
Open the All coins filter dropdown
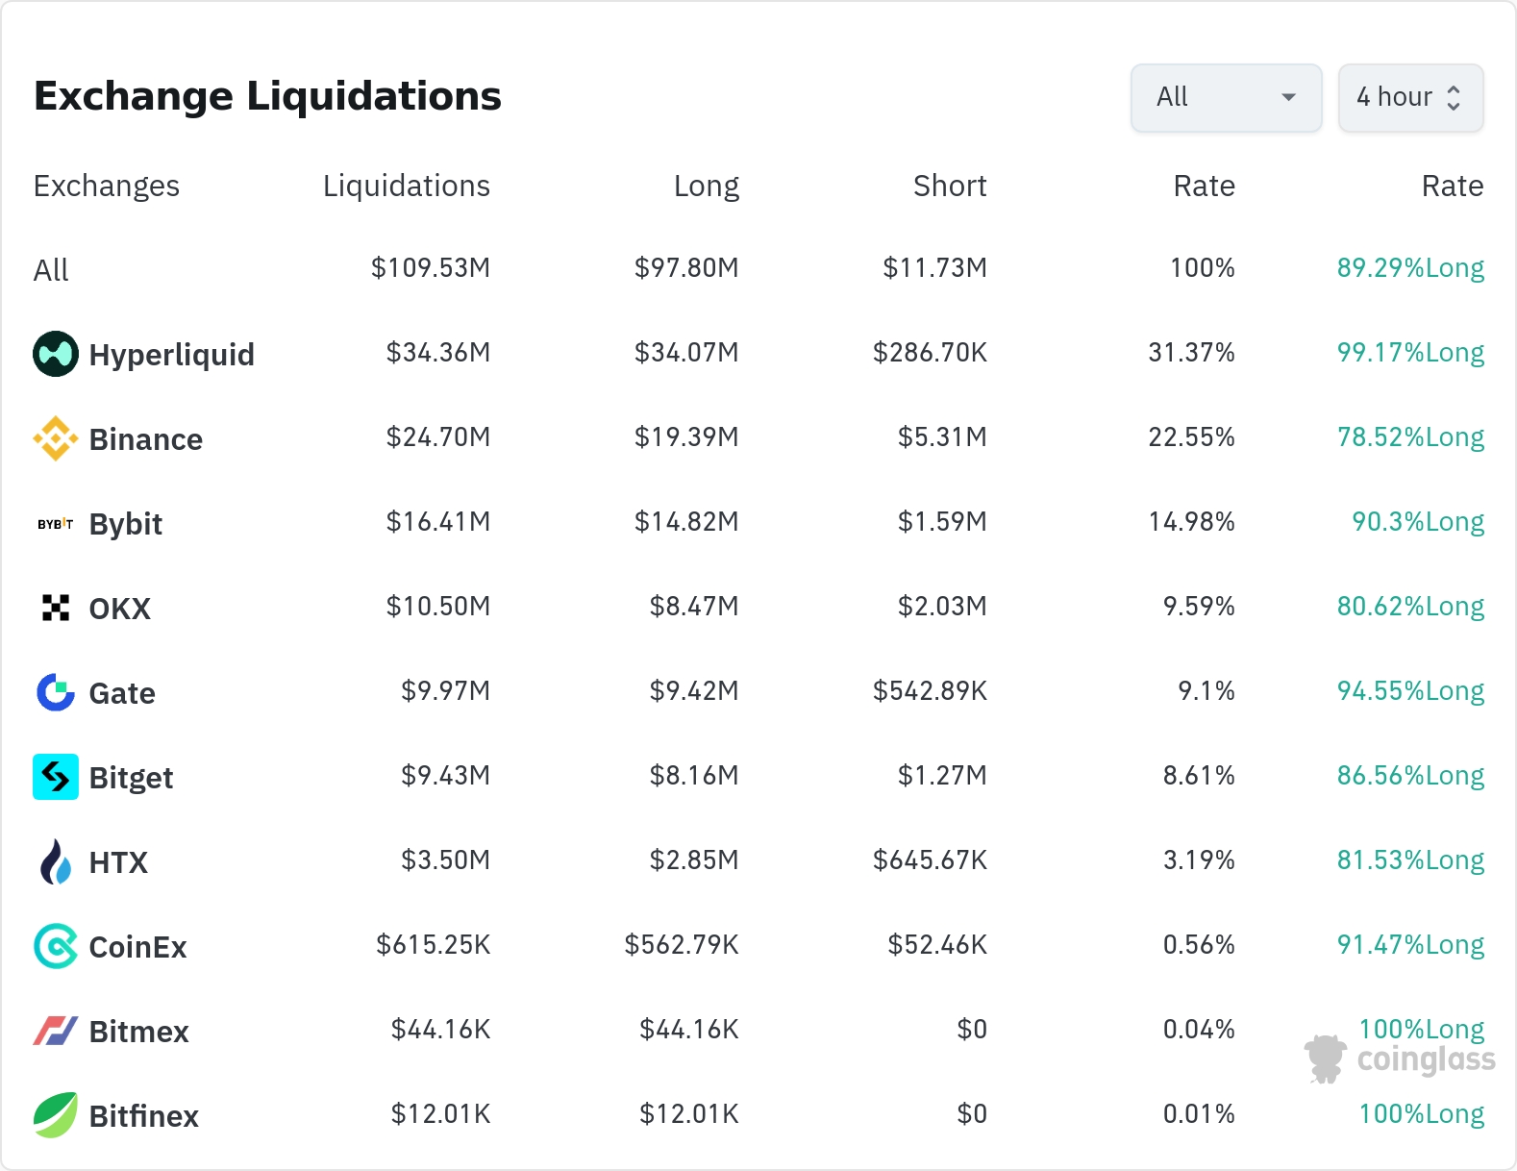[x=1226, y=97]
